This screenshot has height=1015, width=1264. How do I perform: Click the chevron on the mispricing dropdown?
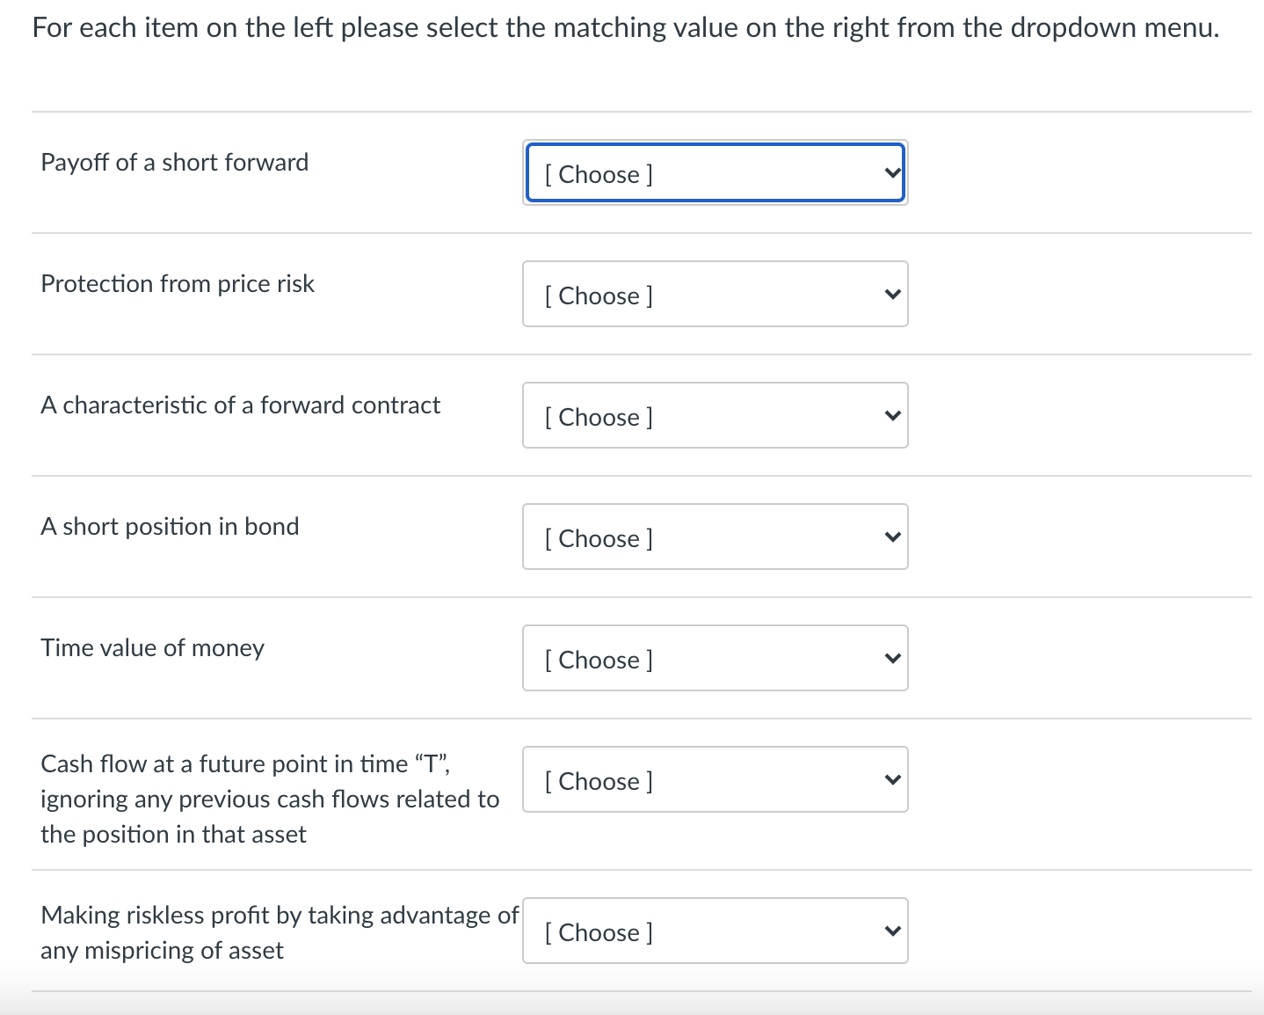[891, 931]
